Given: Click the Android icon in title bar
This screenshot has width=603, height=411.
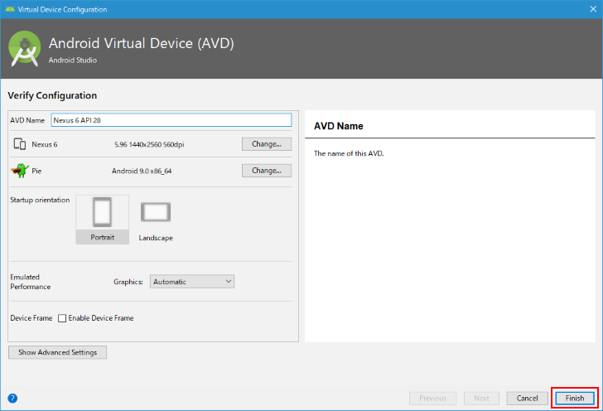Looking at the screenshot, I should coord(10,9).
